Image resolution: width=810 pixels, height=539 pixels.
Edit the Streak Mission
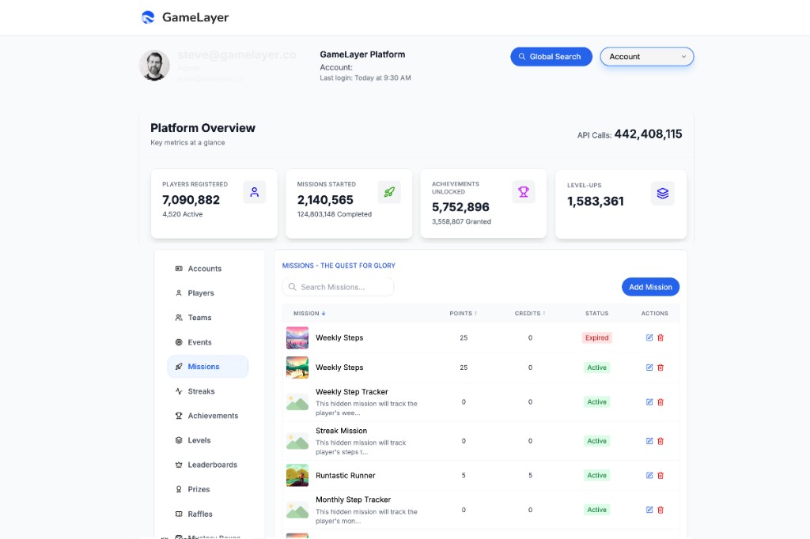(x=649, y=441)
